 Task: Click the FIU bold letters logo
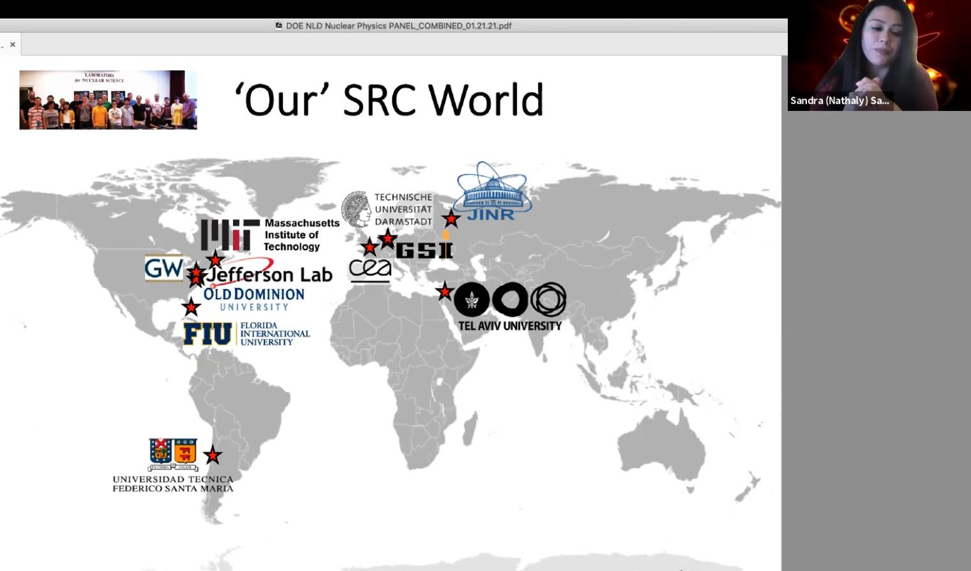click(207, 334)
